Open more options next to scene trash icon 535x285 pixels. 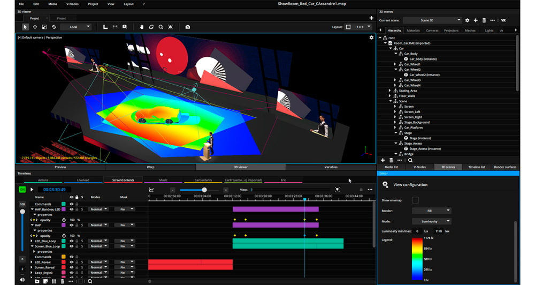[x=492, y=20]
